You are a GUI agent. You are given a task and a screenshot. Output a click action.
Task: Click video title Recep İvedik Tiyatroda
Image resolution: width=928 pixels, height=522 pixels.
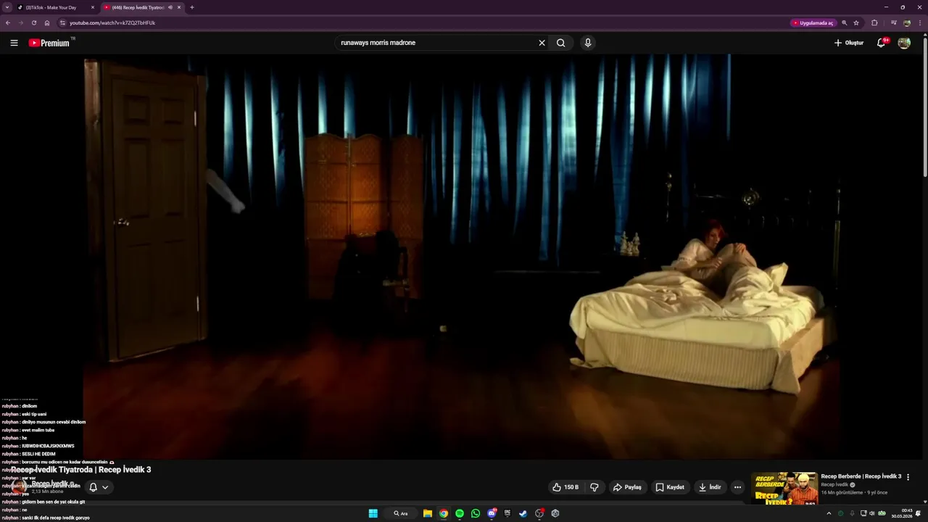click(81, 470)
